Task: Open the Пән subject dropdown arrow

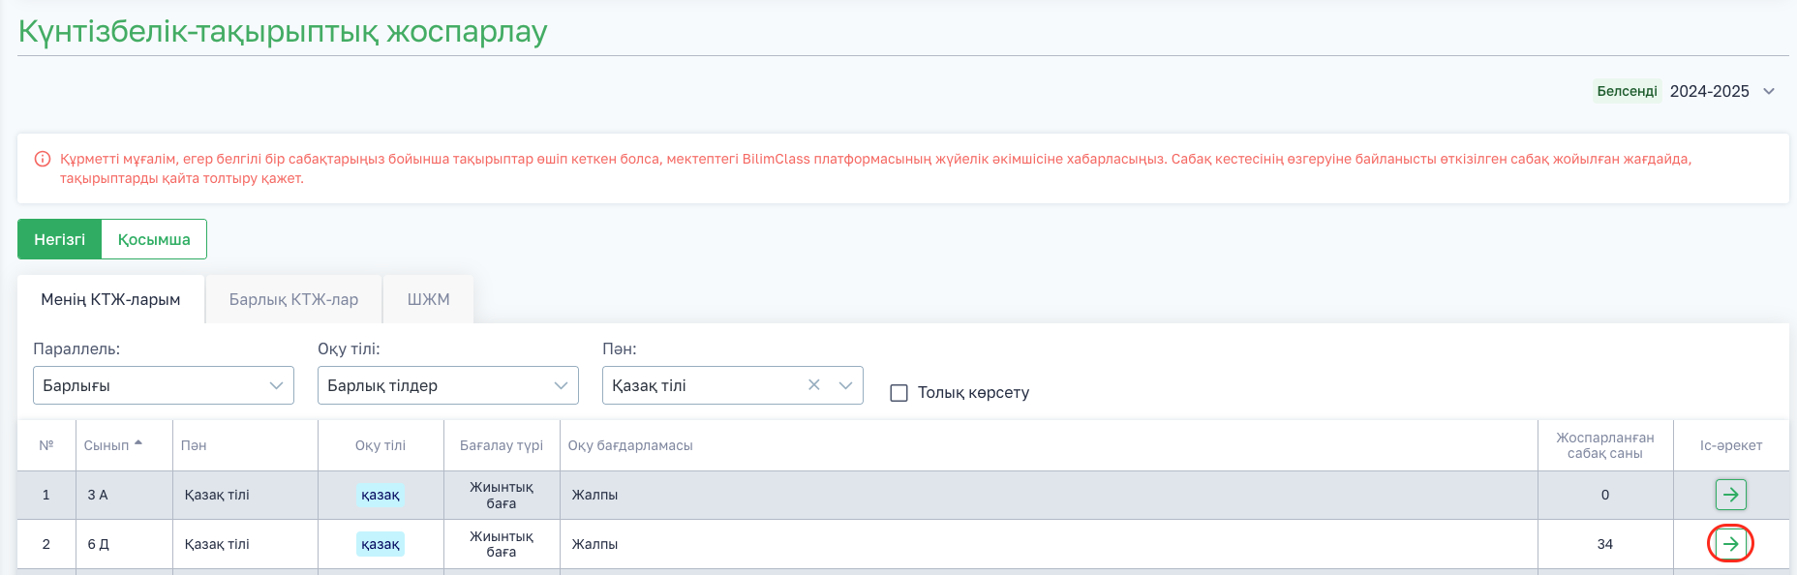Action: pos(845,385)
